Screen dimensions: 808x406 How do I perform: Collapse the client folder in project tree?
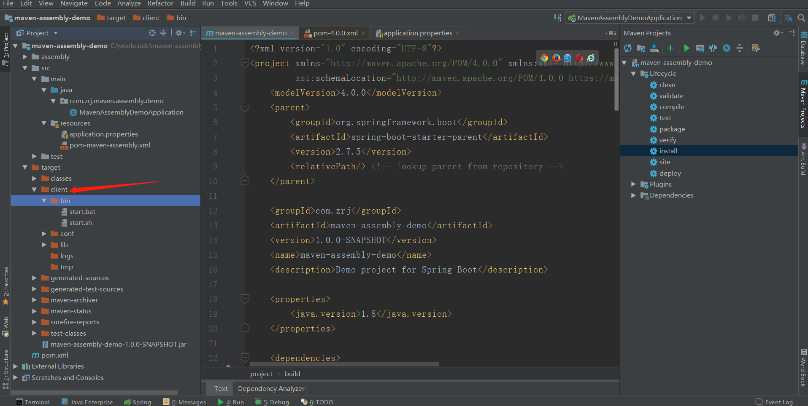point(35,189)
